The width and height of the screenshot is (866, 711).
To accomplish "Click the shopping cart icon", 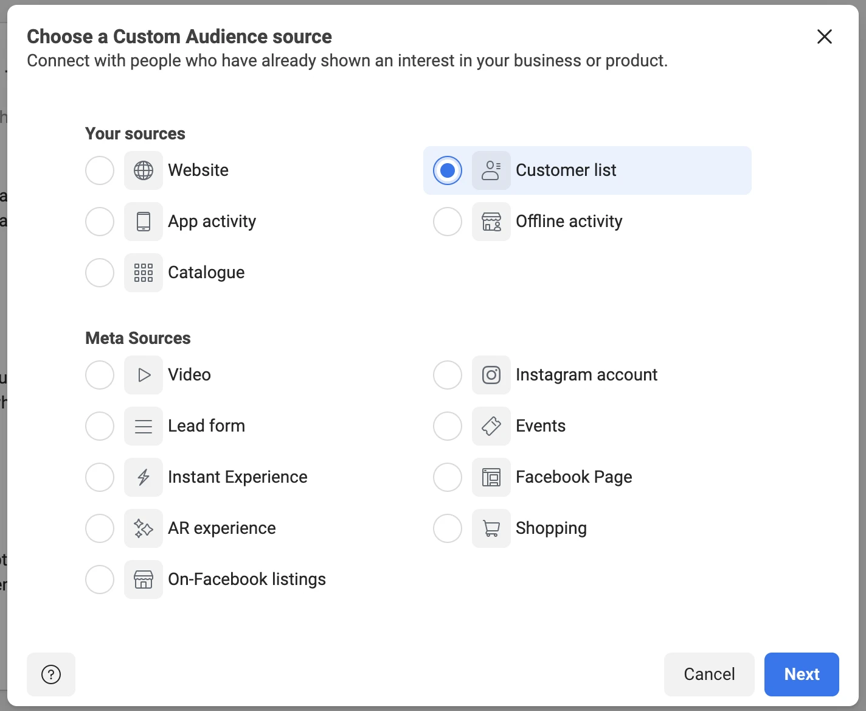I will (x=491, y=528).
